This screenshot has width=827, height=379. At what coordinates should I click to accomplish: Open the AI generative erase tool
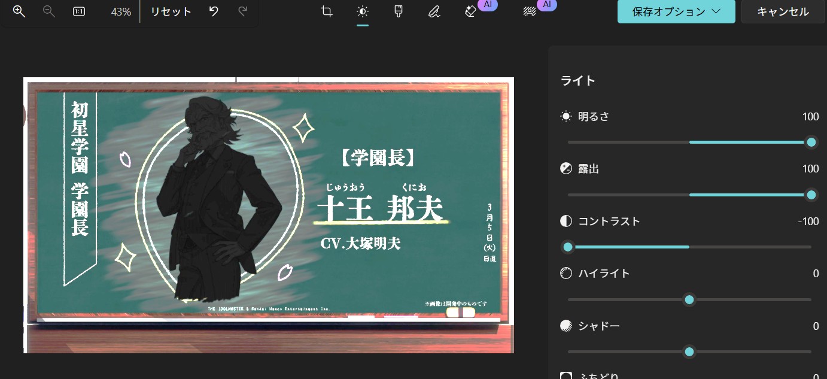pyautogui.click(x=471, y=11)
